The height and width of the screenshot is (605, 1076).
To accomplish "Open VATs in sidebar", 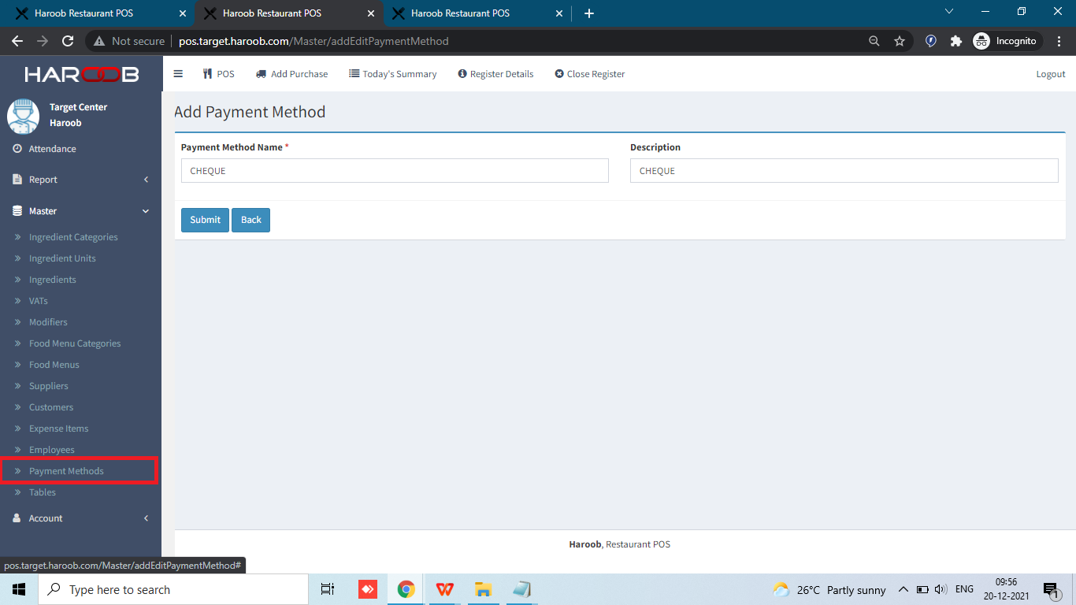I will pos(39,301).
